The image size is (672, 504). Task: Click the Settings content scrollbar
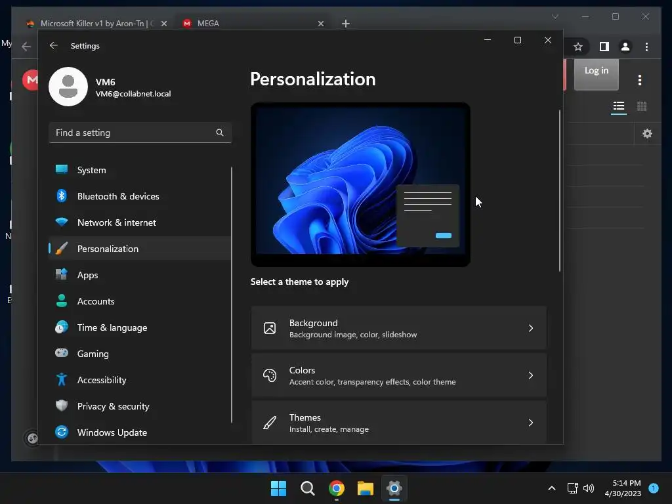pyautogui.click(x=559, y=191)
